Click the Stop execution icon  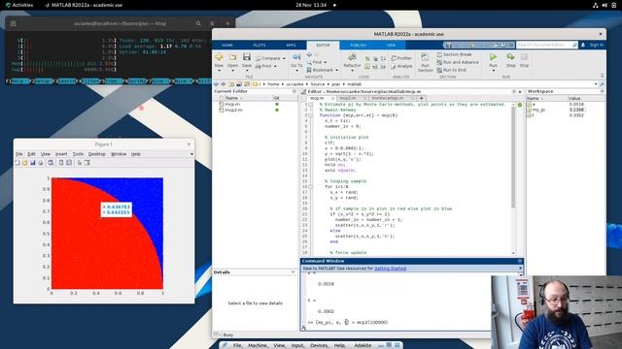click(524, 57)
